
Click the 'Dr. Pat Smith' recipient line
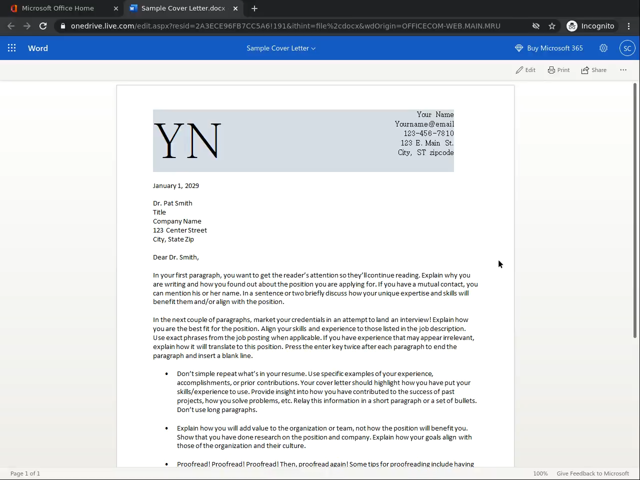tap(172, 203)
